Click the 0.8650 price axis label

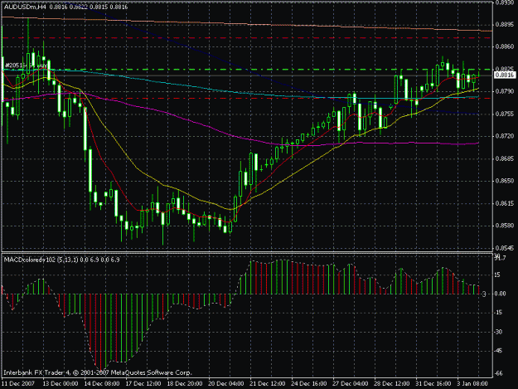[505, 181]
